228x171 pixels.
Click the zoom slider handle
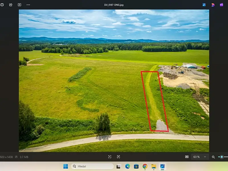pyautogui.click(x=222, y=157)
